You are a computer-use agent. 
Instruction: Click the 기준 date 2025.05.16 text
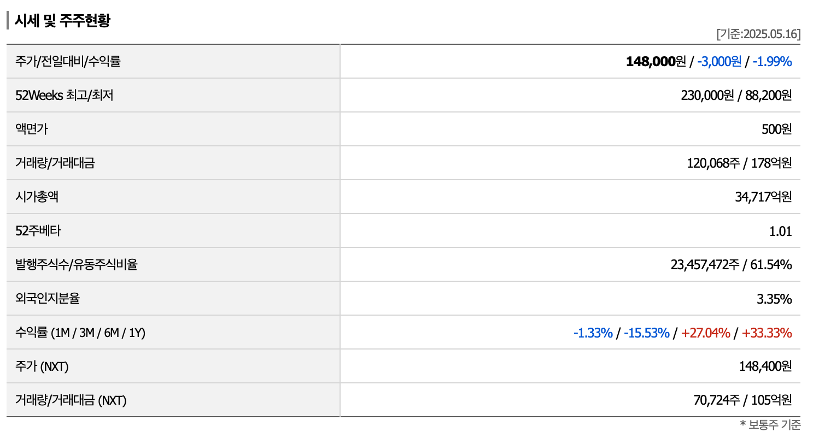(758, 34)
